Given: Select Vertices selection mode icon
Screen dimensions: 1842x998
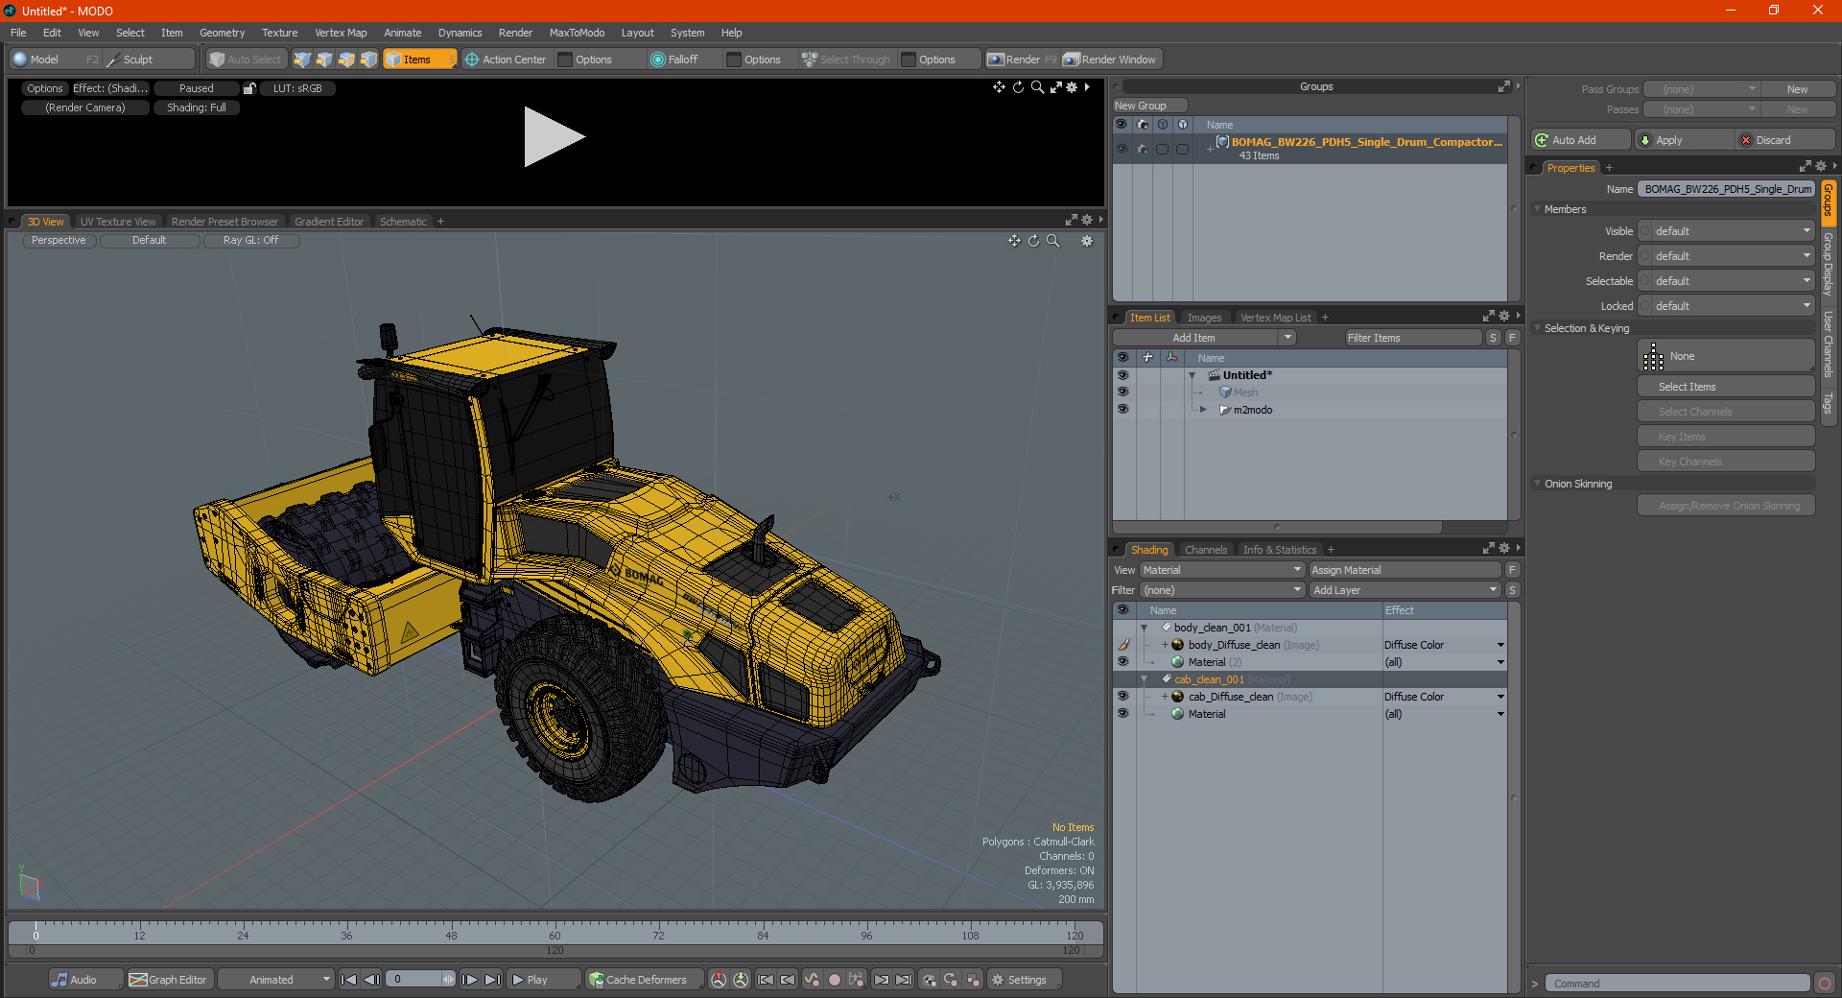Looking at the screenshot, I should click(302, 59).
